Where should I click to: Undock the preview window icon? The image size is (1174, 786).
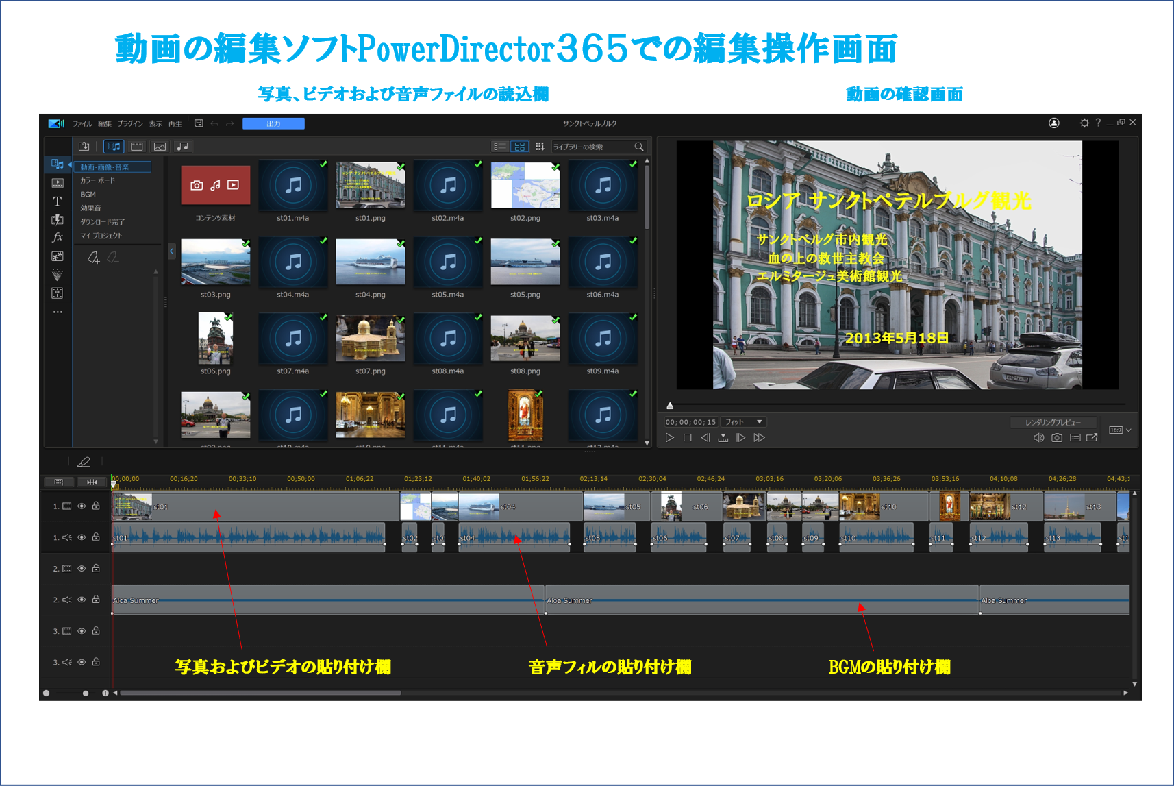pyautogui.click(x=1092, y=438)
